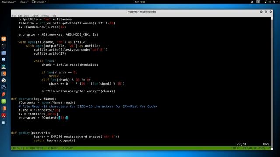Click the screen recording indicator in top bar
The height and width of the screenshot is (157, 280).
pyautogui.click(x=252, y=2)
